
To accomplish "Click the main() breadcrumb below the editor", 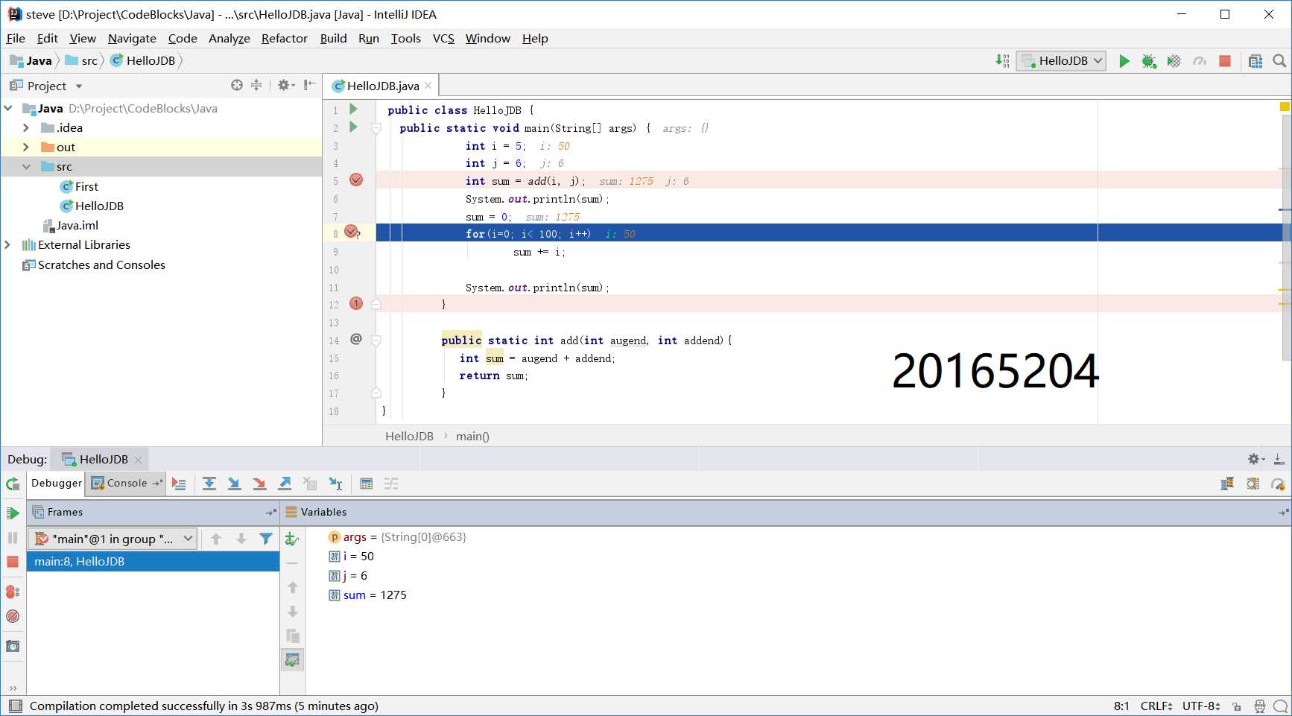I will tap(472, 437).
